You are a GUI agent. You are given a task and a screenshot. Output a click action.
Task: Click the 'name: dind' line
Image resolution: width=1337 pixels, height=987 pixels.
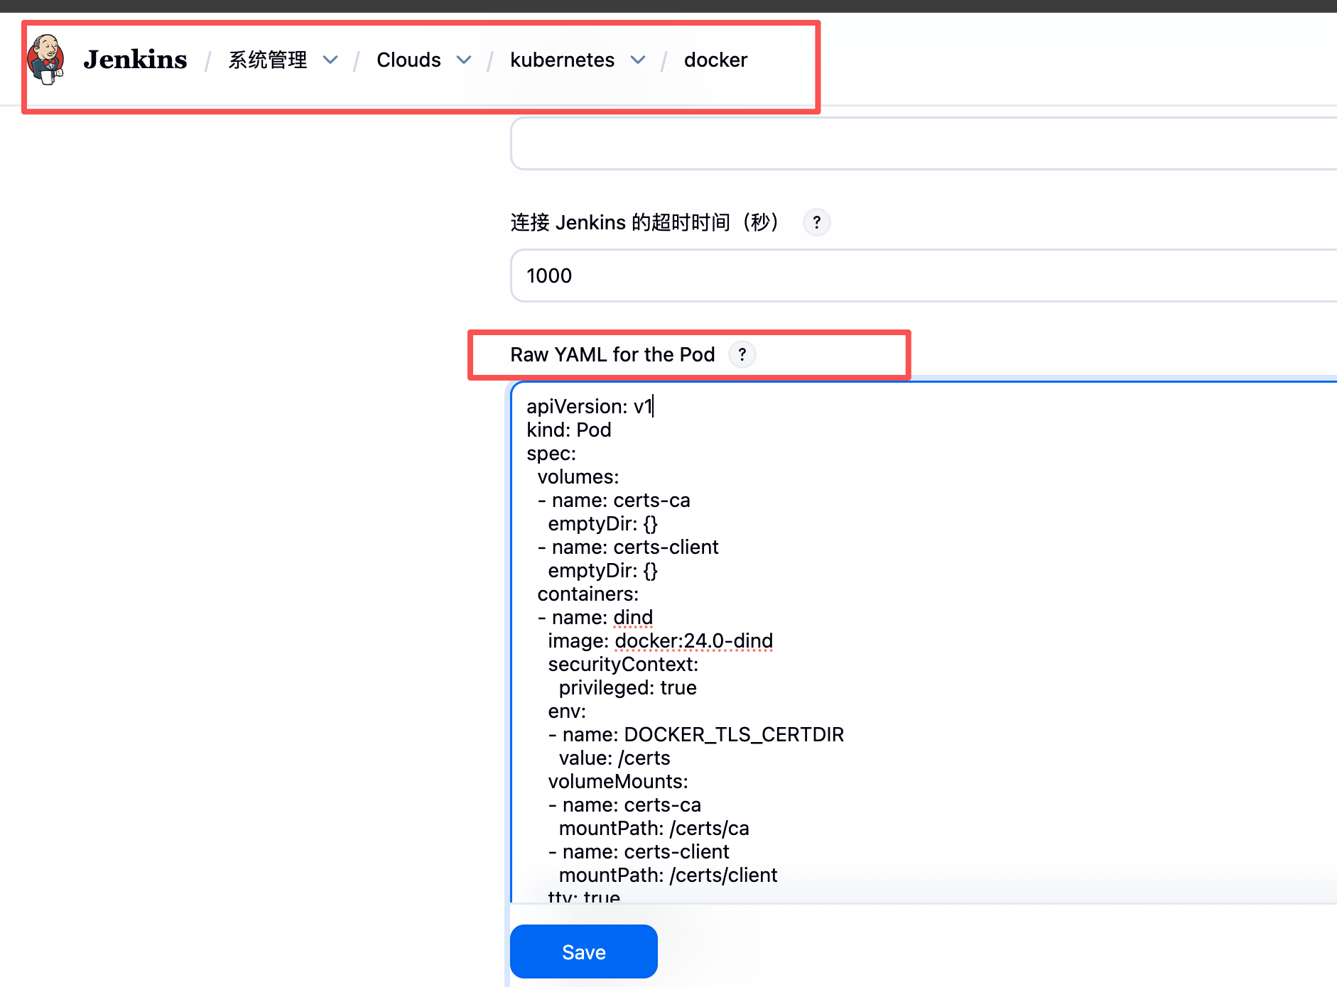click(595, 617)
